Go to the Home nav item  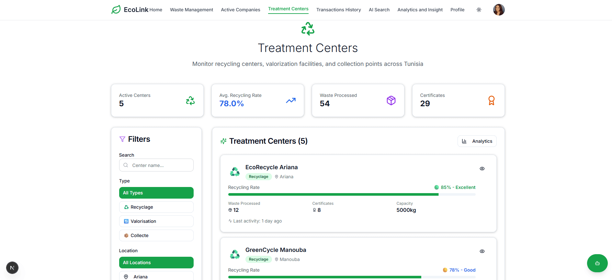click(x=156, y=10)
